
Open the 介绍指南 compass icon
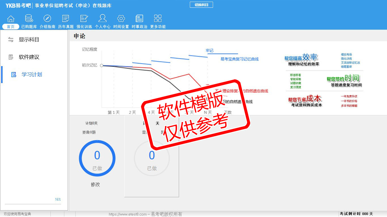[47, 19]
